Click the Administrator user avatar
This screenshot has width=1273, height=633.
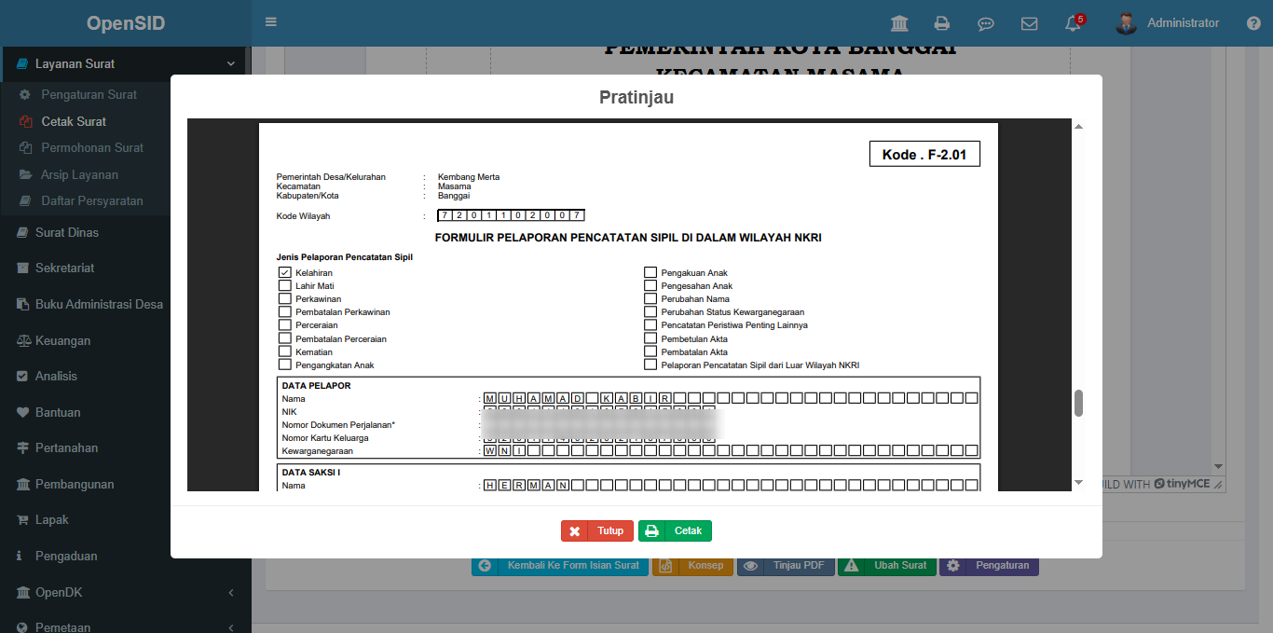pyautogui.click(x=1126, y=23)
